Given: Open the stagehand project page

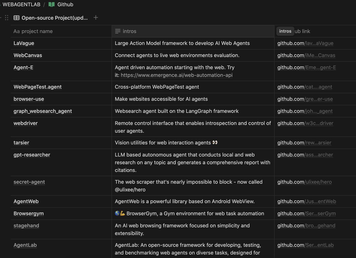Looking at the screenshot, I should (26, 226).
